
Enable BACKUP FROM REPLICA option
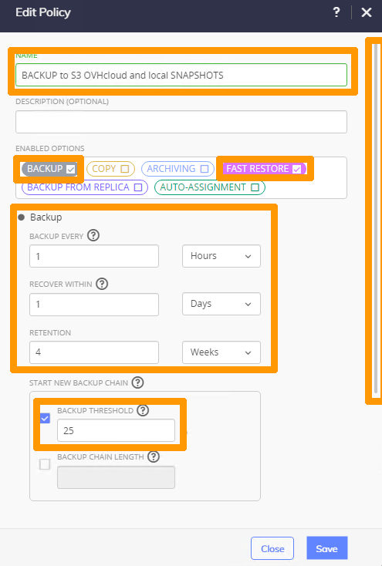(x=138, y=187)
